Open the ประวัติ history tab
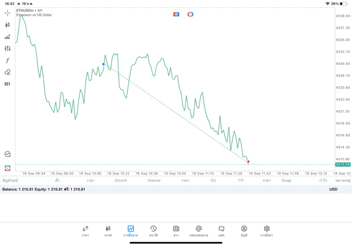This screenshot has height=246, width=352. (153, 231)
